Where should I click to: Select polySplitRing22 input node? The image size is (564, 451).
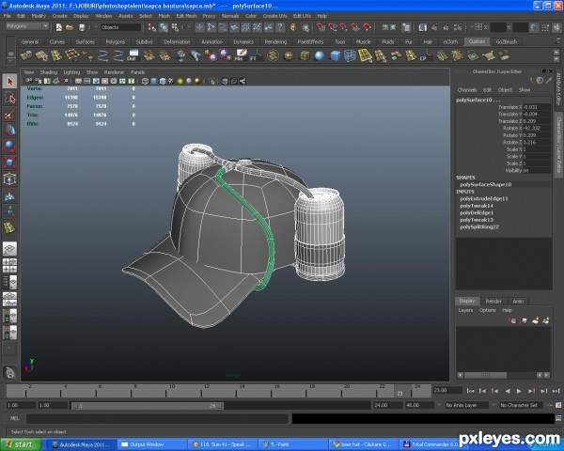pyautogui.click(x=479, y=227)
